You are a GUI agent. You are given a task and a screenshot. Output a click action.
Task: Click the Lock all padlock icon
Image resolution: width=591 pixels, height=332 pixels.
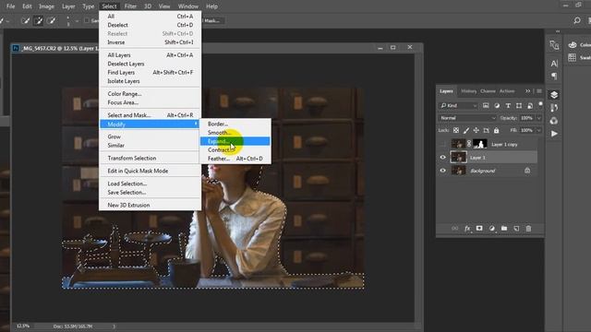click(x=497, y=130)
